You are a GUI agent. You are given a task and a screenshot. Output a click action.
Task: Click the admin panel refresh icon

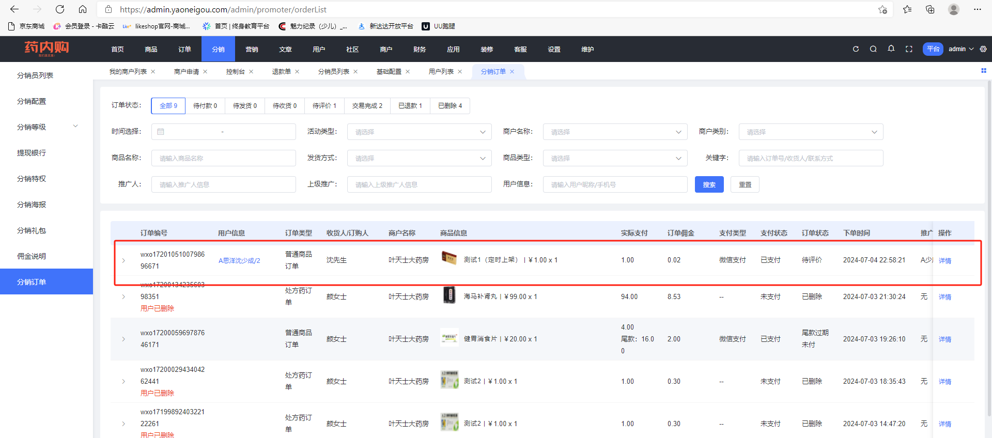tap(856, 49)
